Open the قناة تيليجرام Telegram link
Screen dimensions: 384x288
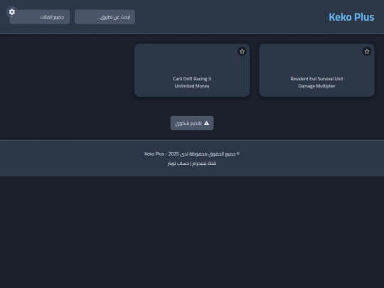[x=204, y=164]
